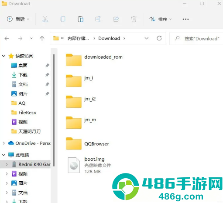The width and height of the screenshot is (223, 203).
Task: Expand 文档 under 此电脑
Action: click(7, 193)
